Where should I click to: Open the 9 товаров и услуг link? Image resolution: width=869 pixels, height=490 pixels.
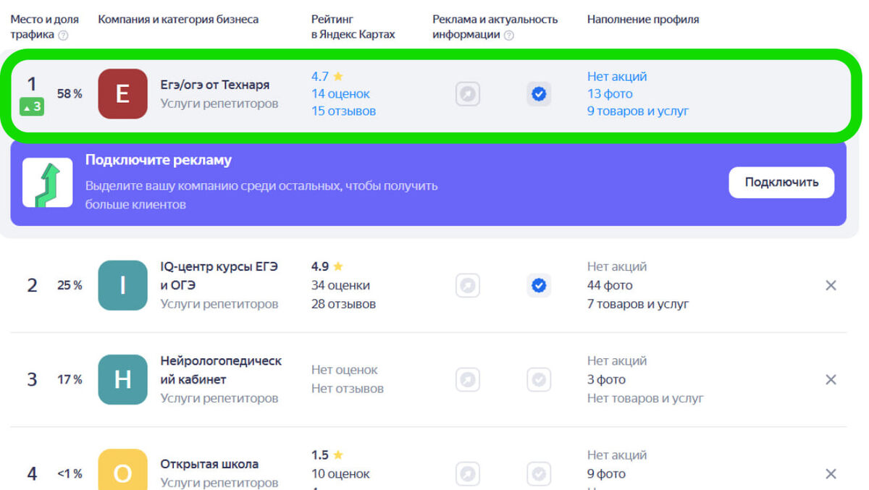pos(638,111)
